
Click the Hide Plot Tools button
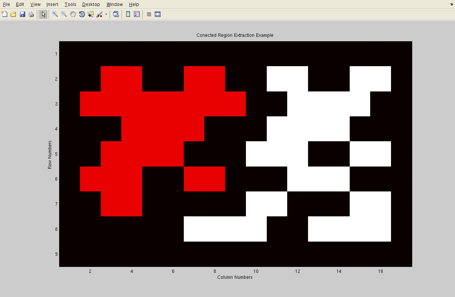[x=149, y=14]
